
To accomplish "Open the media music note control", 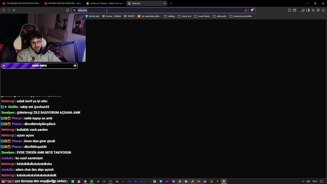I will 303,10.
